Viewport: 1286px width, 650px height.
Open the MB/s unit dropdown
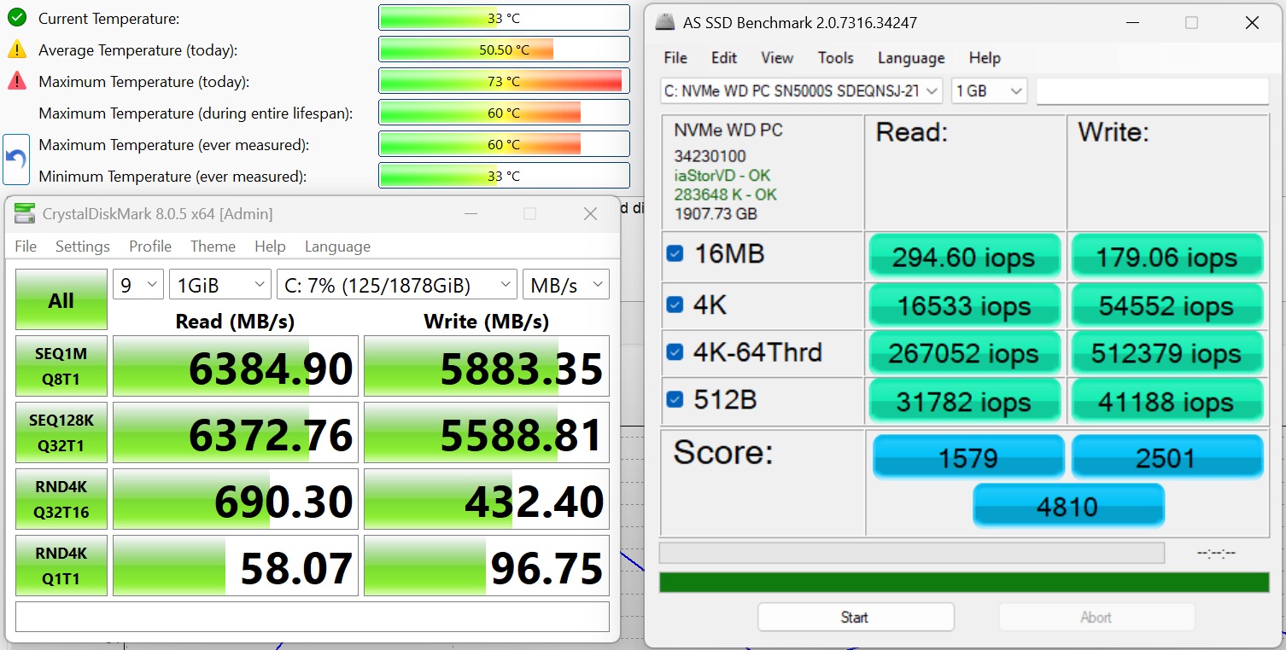pyautogui.click(x=566, y=285)
